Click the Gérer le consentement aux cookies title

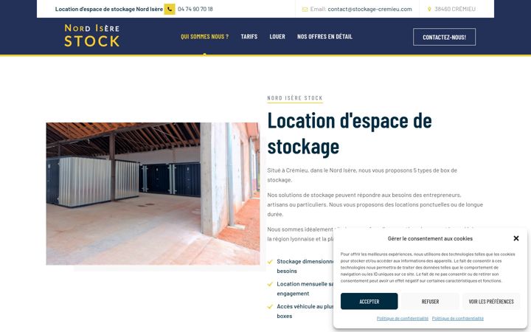(x=430, y=238)
